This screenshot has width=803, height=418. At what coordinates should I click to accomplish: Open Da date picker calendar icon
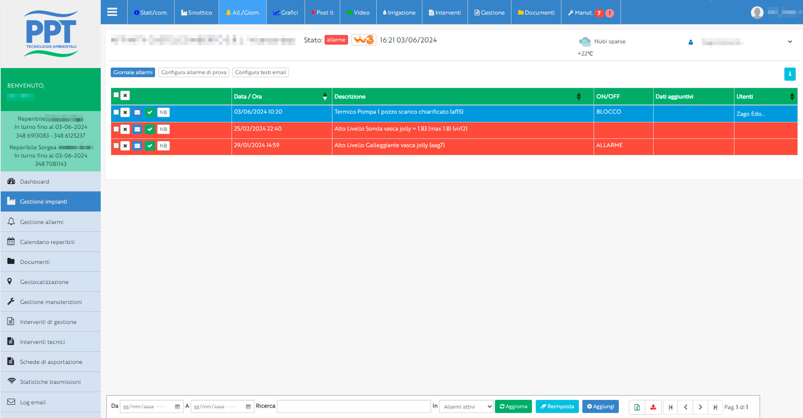(x=177, y=407)
